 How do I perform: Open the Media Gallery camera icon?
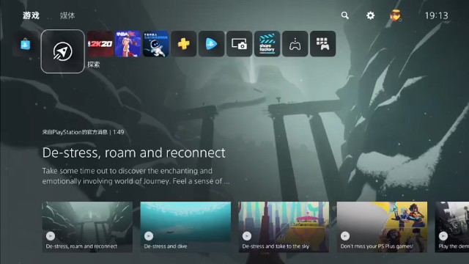click(240, 44)
